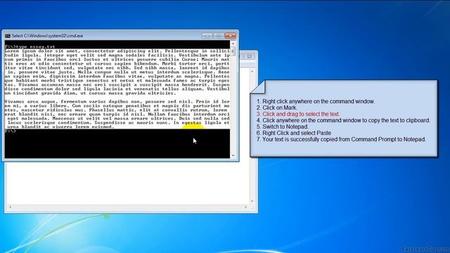This screenshot has height=253, width=450.
Task: Click the cmd window scrollbar thumb
Action: click(233, 51)
